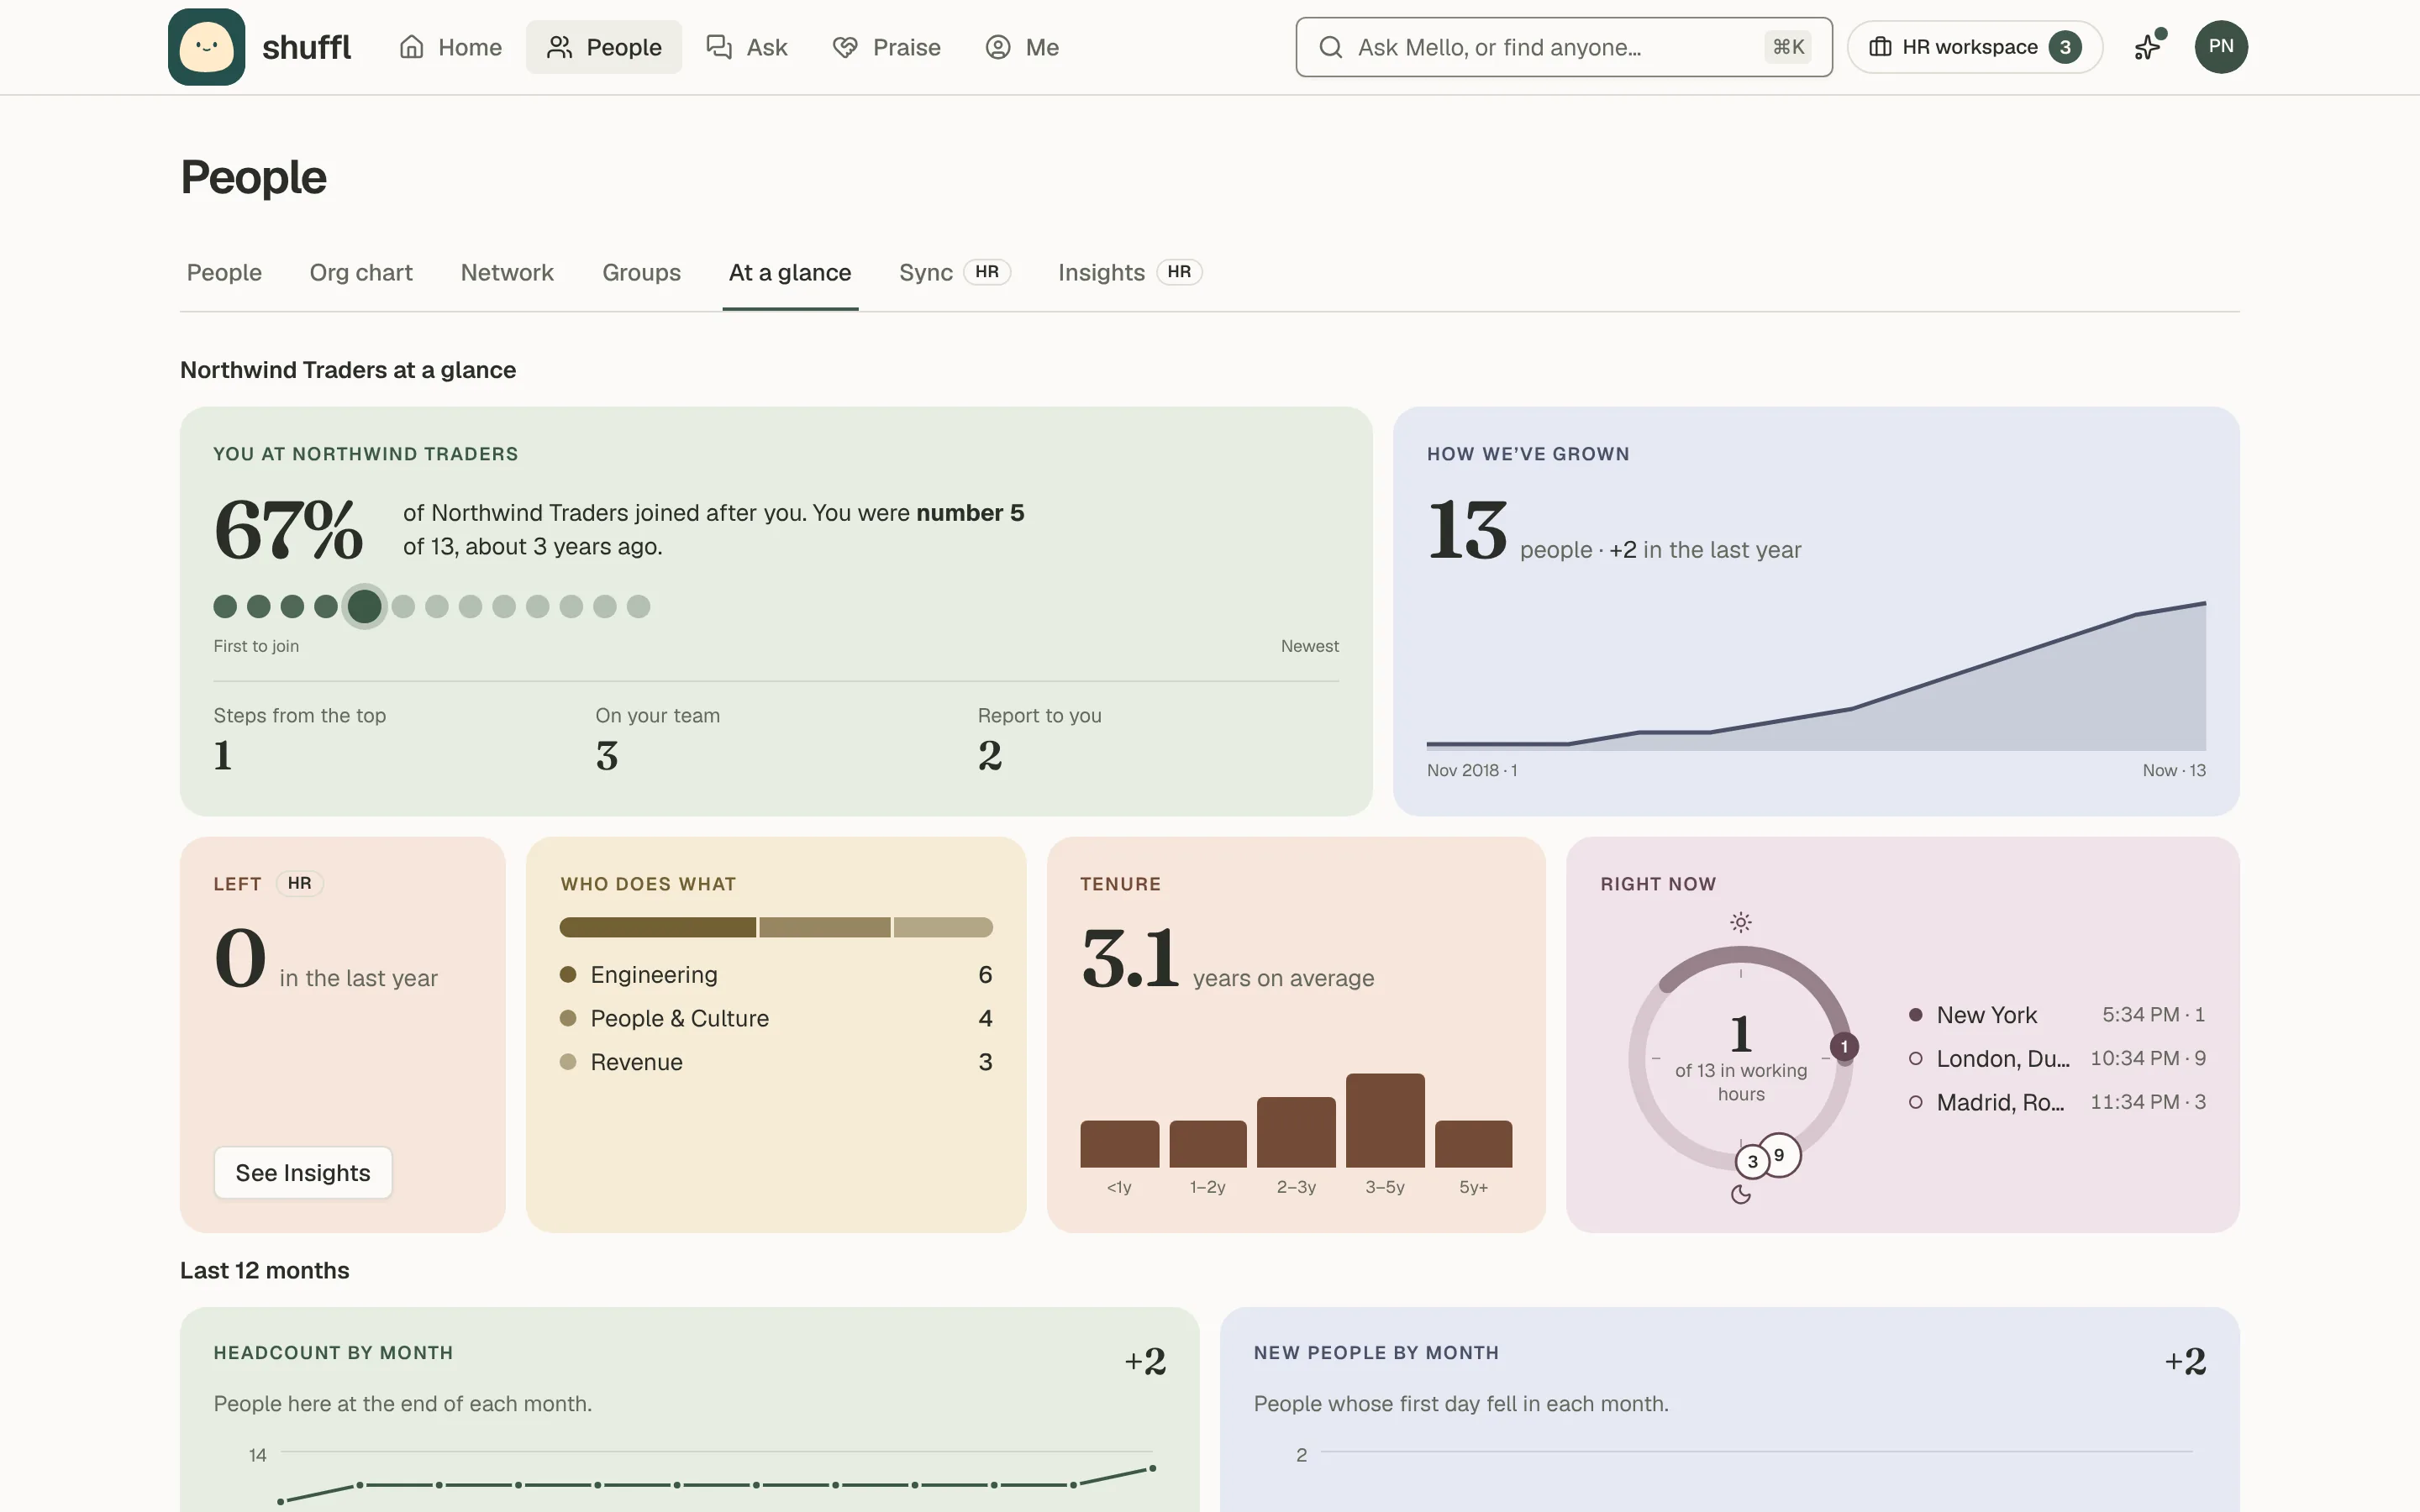
Task: Click the sun icon above working-hours dial
Action: coord(1741,922)
